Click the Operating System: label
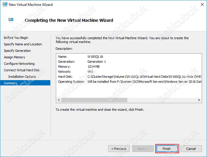 [x=71, y=82]
